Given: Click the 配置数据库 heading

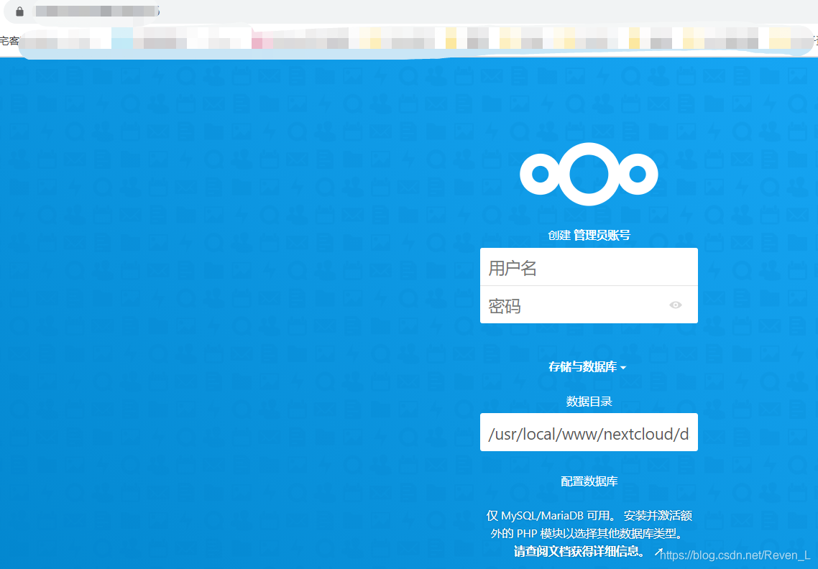Looking at the screenshot, I should [x=589, y=481].
